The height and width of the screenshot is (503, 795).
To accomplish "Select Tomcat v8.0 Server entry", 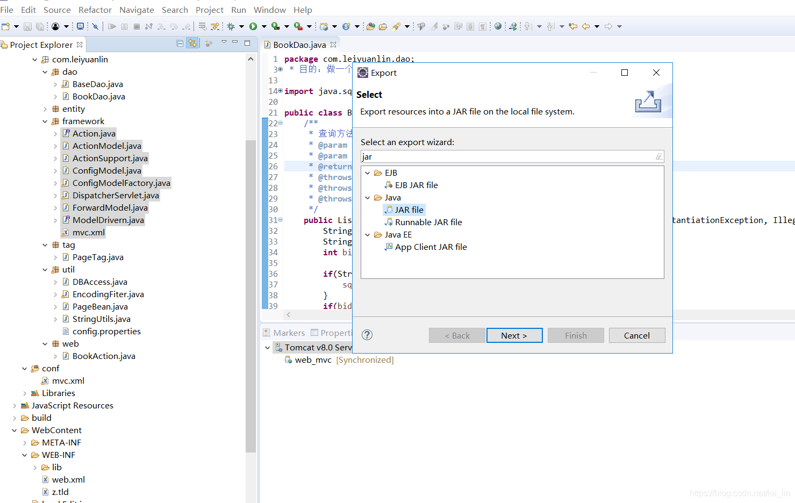I will coord(313,347).
